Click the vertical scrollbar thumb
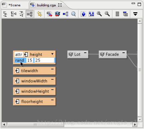 point(140,70)
